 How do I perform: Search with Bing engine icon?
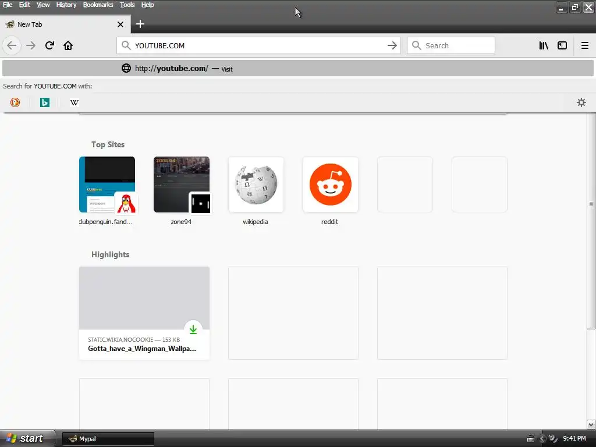tap(45, 102)
